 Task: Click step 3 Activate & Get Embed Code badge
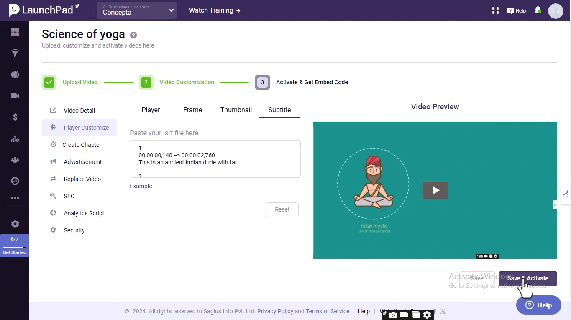coord(262,82)
